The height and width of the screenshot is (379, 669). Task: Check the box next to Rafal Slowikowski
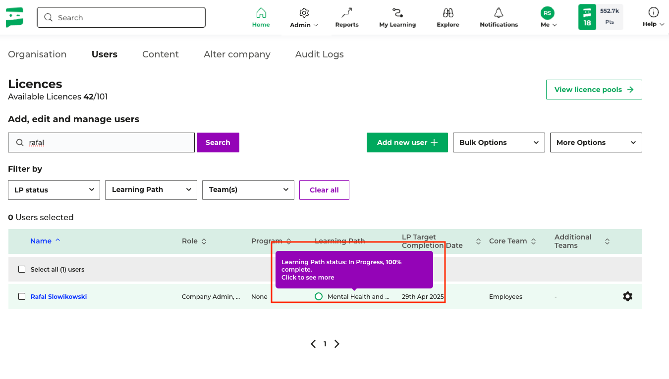[22, 296]
